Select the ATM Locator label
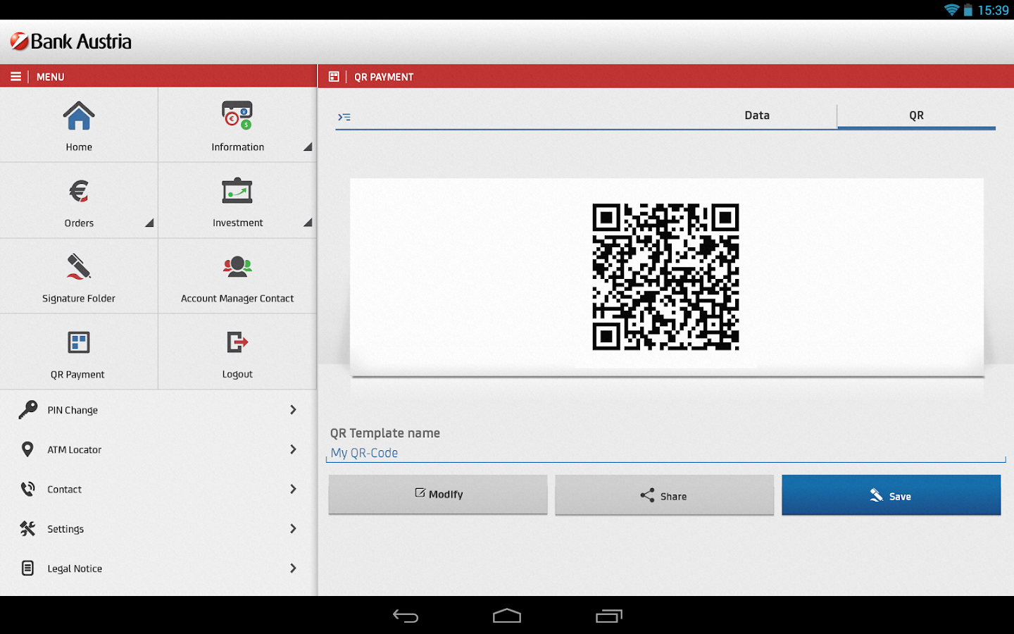Screen dimensions: 1014x634 coord(75,449)
